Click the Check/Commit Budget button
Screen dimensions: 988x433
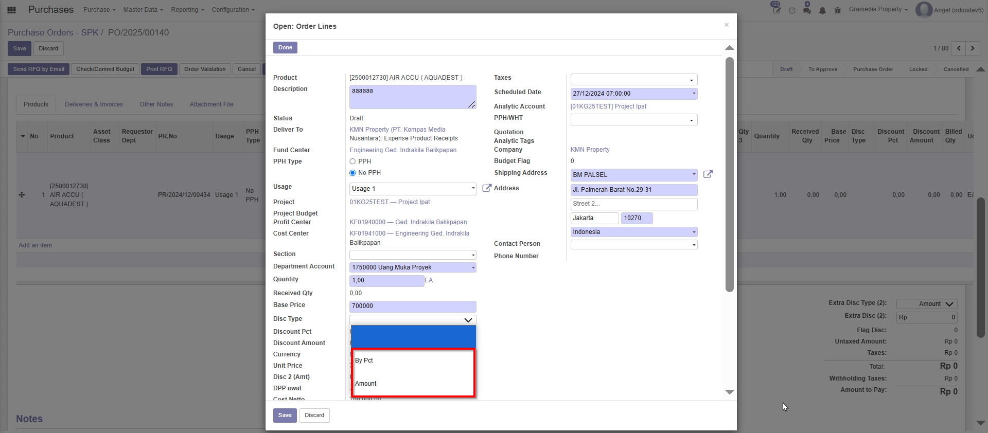pyautogui.click(x=105, y=69)
